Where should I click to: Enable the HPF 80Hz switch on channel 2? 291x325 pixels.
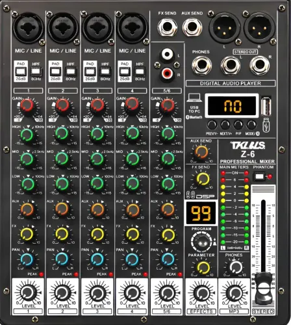(x=71, y=71)
